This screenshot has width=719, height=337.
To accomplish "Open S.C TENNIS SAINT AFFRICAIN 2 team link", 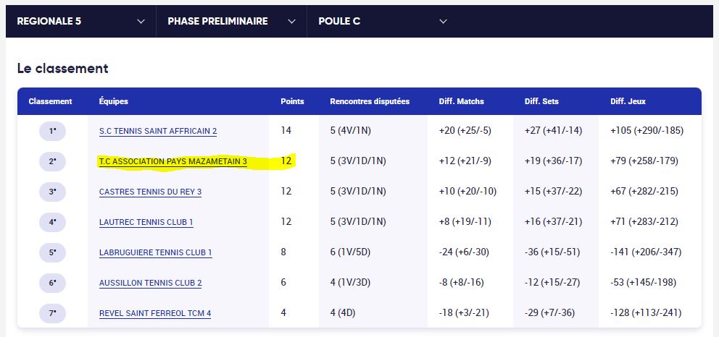I will [x=158, y=131].
